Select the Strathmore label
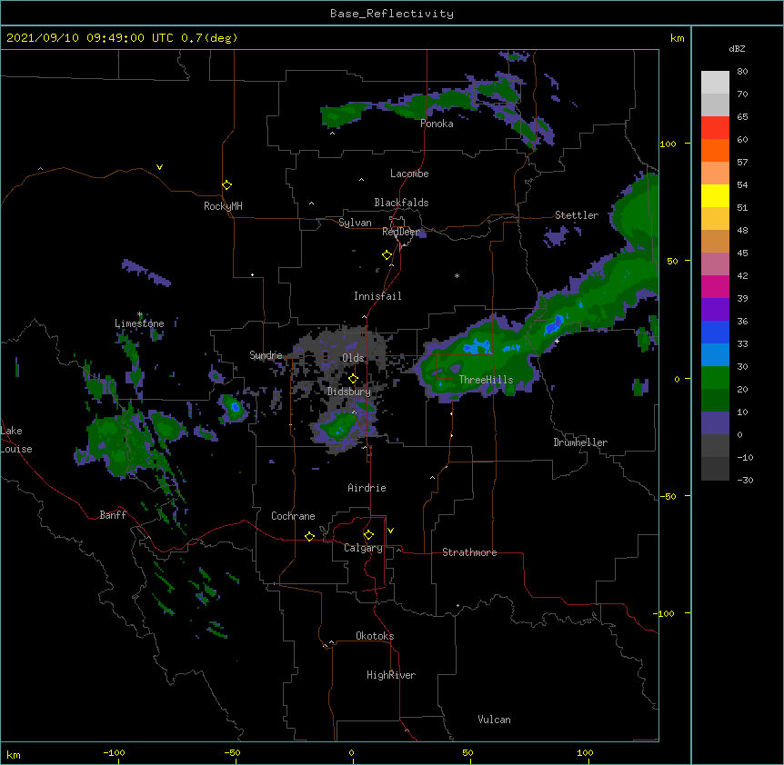784x765 pixels. (x=469, y=552)
